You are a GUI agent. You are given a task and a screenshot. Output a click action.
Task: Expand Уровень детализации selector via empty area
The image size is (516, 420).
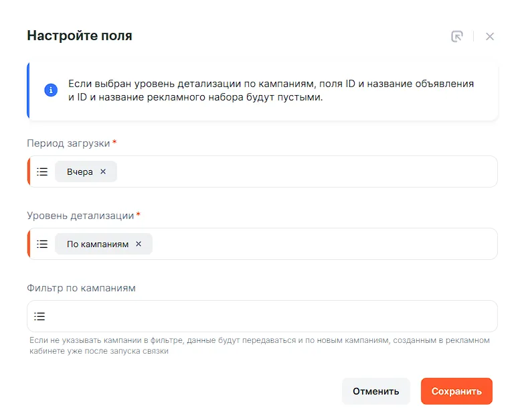[321, 244]
